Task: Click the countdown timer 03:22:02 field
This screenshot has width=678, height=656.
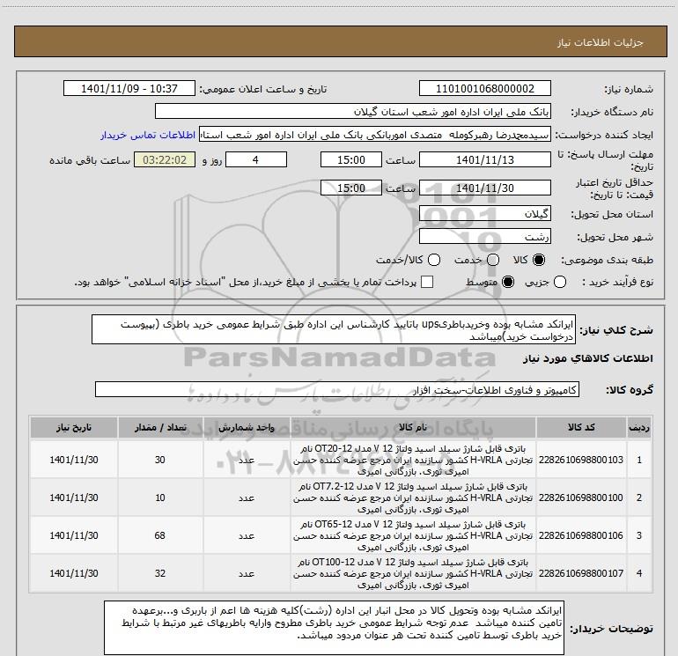Action: 165,159
